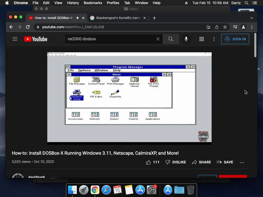Open the YouTube apps grid
This screenshot has width=263, height=197.
(x=201, y=39)
